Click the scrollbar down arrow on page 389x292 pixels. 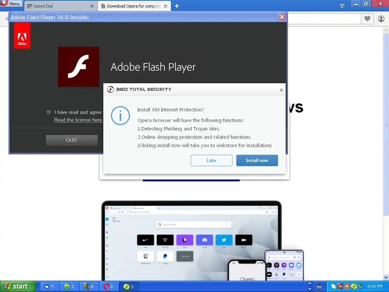(x=386, y=277)
